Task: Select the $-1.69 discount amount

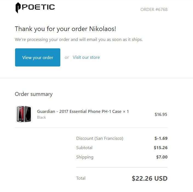Action: tap(161, 138)
